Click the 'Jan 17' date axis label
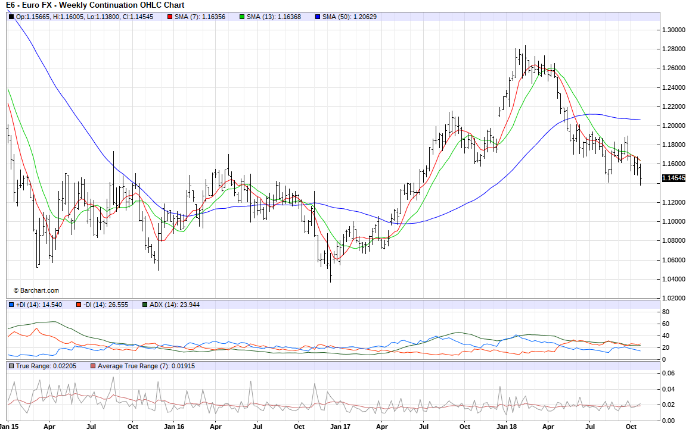 [340, 427]
